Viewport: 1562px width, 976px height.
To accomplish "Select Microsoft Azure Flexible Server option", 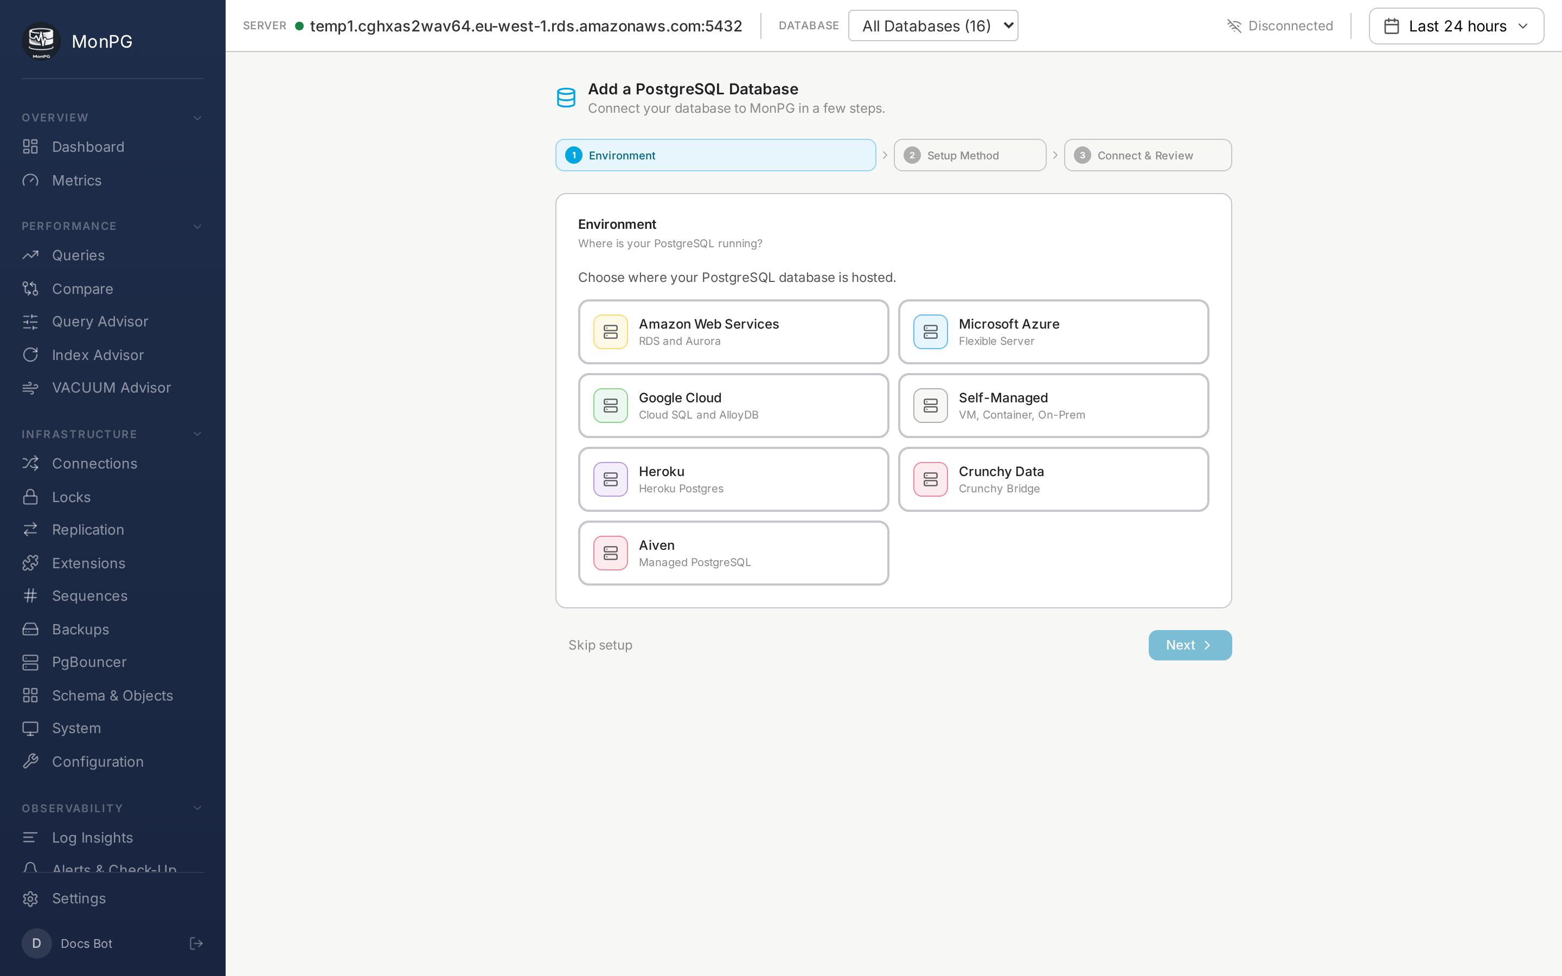I will 1053,332.
